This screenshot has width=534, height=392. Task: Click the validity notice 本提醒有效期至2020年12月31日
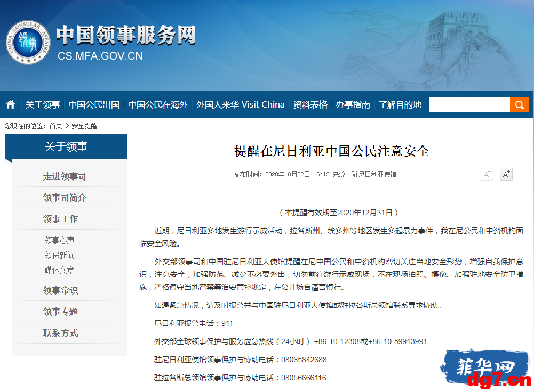pyautogui.click(x=339, y=213)
